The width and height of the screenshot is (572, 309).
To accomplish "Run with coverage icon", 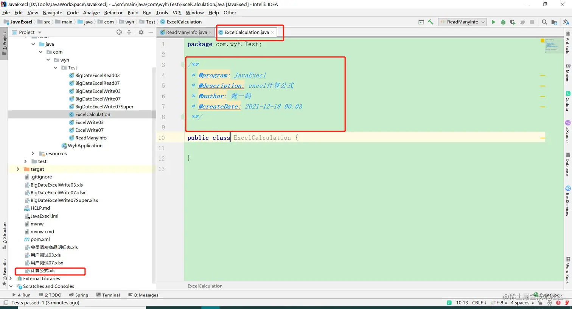I will (x=513, y=22).
